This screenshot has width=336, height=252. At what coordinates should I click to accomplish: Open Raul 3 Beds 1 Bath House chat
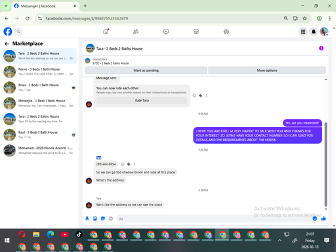[40, 134]
